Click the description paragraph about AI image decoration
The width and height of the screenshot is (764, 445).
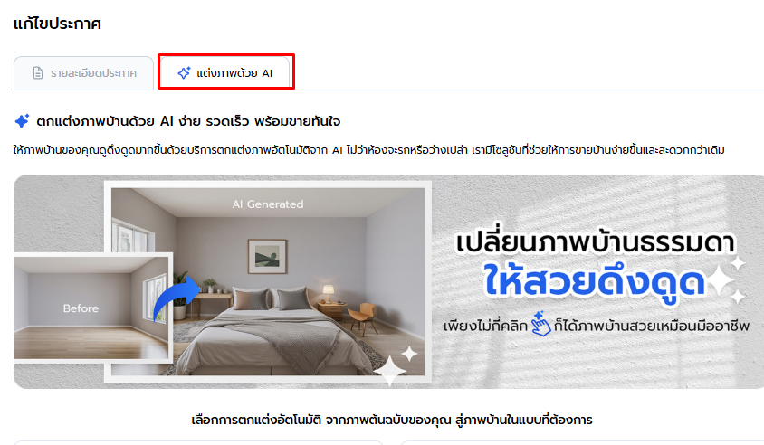(x=368, y=150)
